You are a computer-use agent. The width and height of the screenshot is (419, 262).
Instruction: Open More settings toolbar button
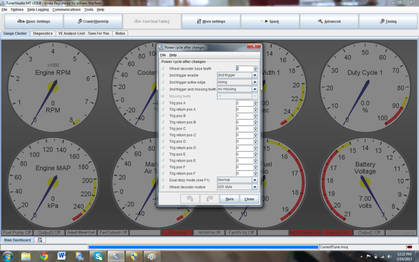211,21
